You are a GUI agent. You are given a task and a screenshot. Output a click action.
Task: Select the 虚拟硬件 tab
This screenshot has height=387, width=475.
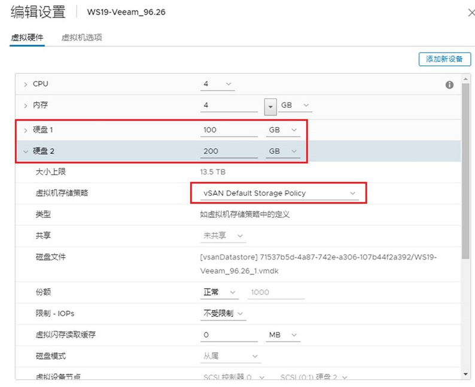coord(27,38)
